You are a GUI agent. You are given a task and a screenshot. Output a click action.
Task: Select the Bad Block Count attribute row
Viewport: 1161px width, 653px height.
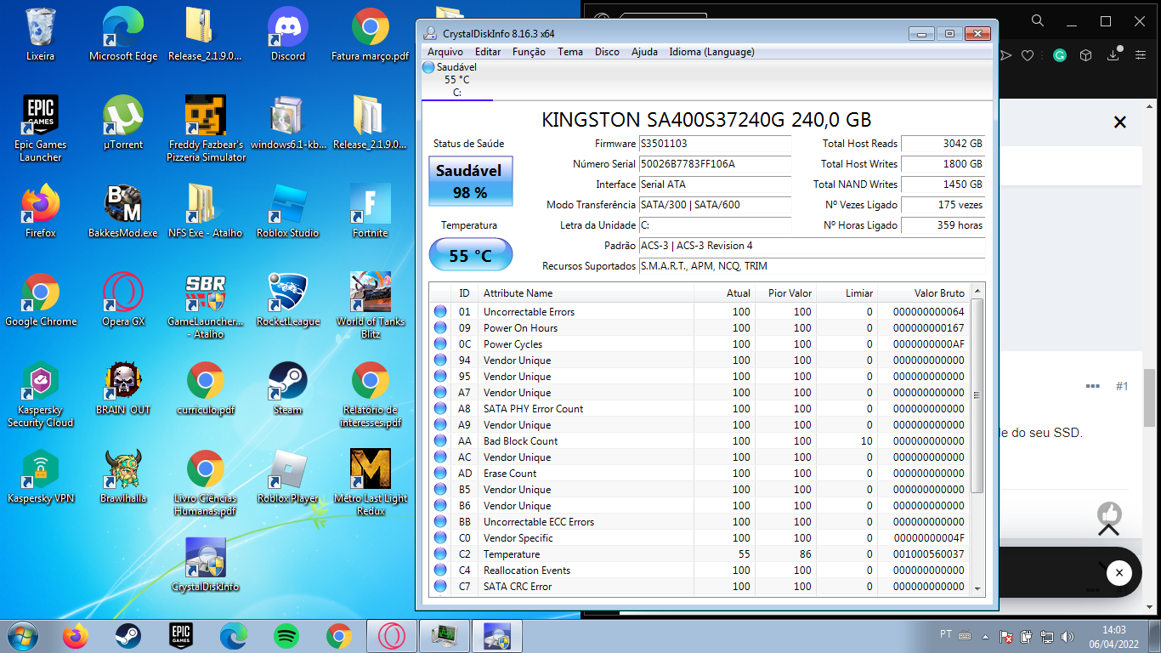[699, 441]
